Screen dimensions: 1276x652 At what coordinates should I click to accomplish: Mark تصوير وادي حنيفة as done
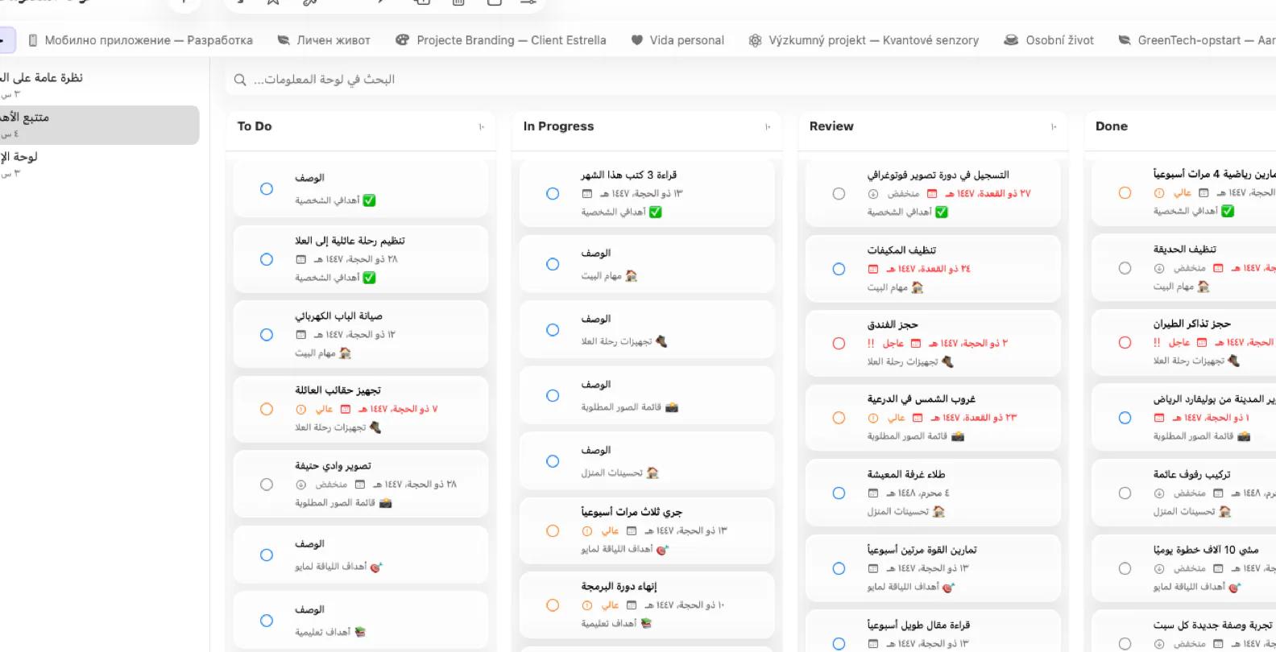tap(267, 485)
